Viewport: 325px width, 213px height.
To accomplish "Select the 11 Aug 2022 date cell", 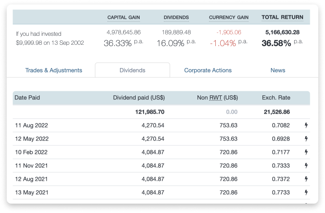I will coord(32,125).
